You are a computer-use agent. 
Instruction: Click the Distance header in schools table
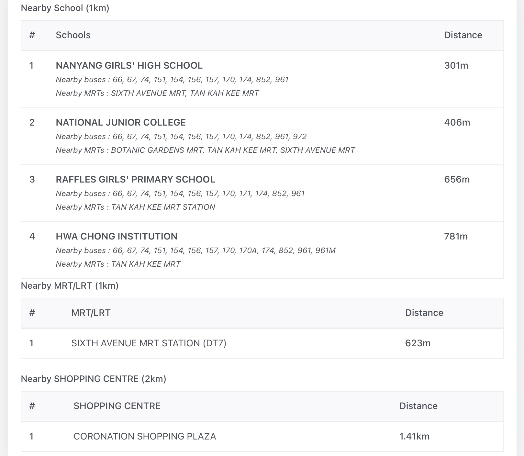(x=463, y=35)
